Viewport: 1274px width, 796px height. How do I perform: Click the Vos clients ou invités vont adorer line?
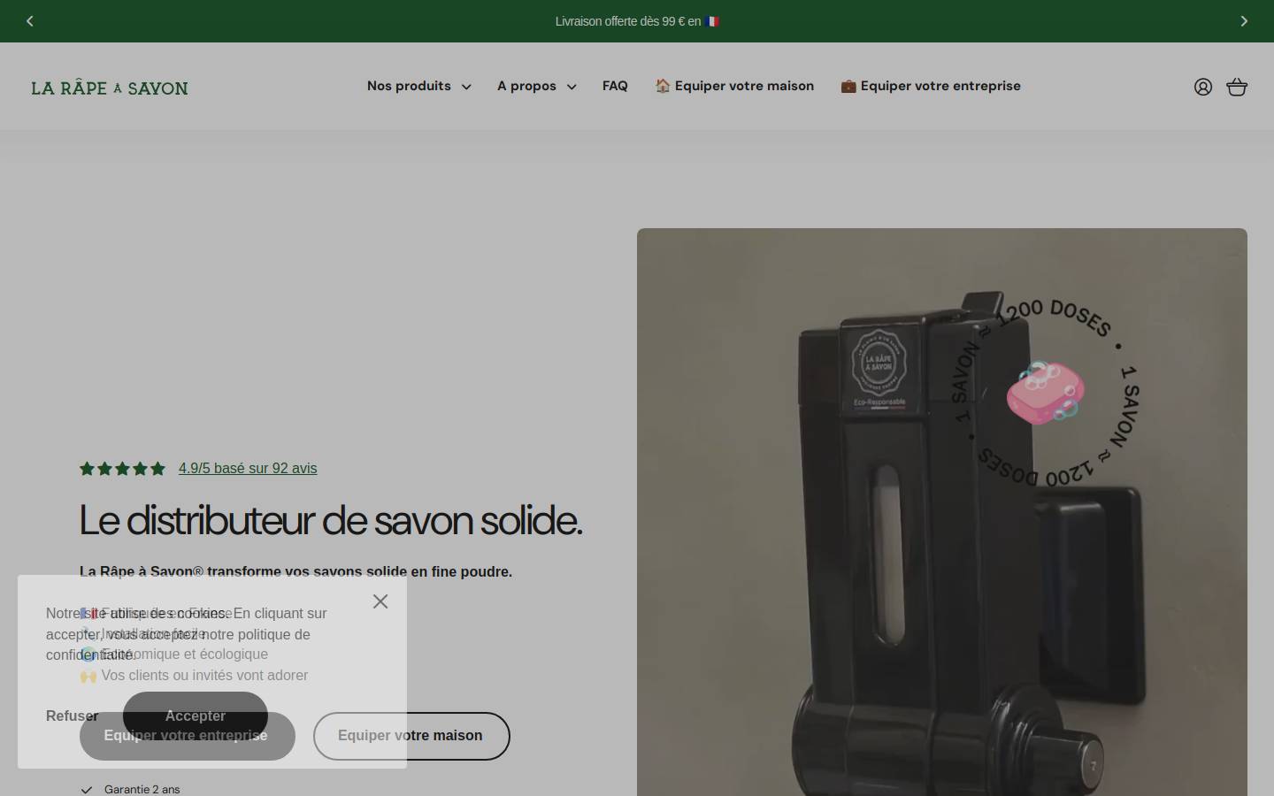[194, 676]
